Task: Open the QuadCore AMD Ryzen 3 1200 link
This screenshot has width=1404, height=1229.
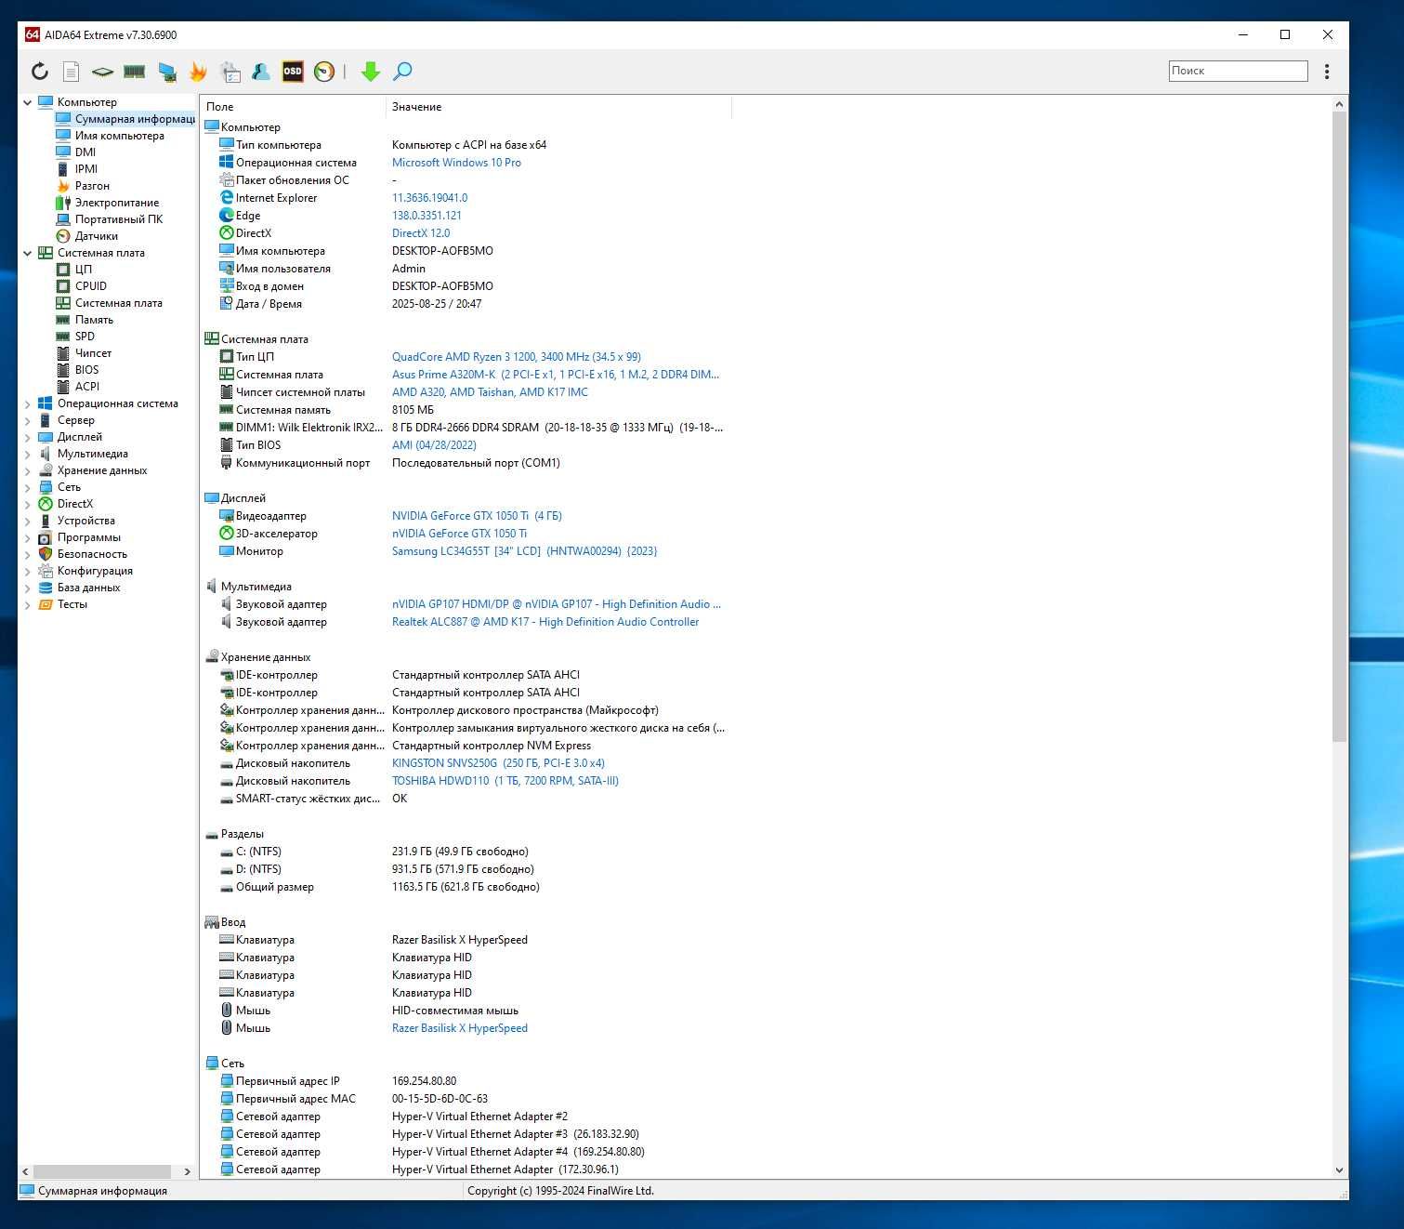Action: [517, 357]
